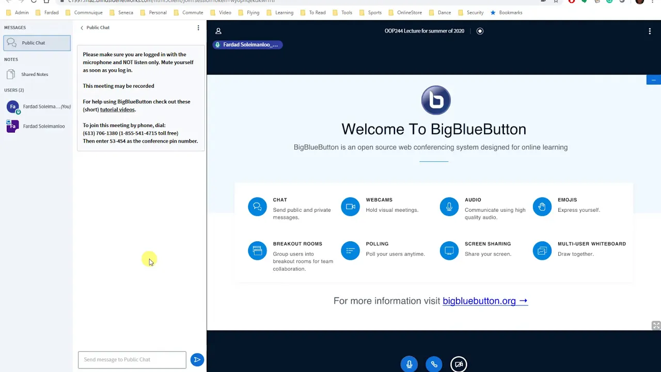The height and width of the screenshot is (372, 661).
Task: Open the Tools bookmarks folder
Action: 342,12
